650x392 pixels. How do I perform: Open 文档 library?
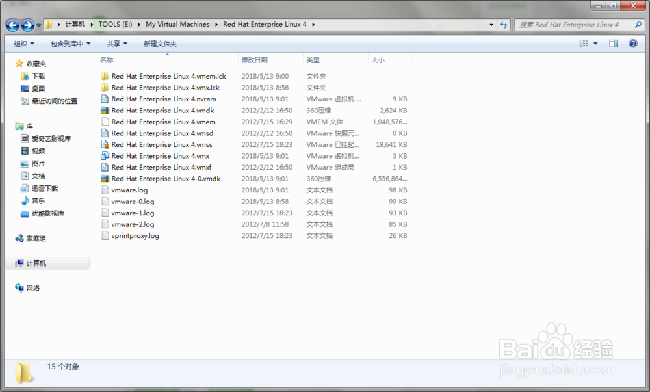click(x=38, y=176)
